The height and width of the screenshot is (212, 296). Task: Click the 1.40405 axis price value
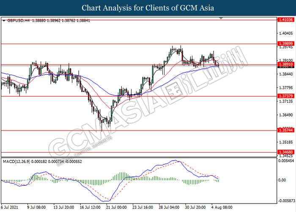coord(286,33)
